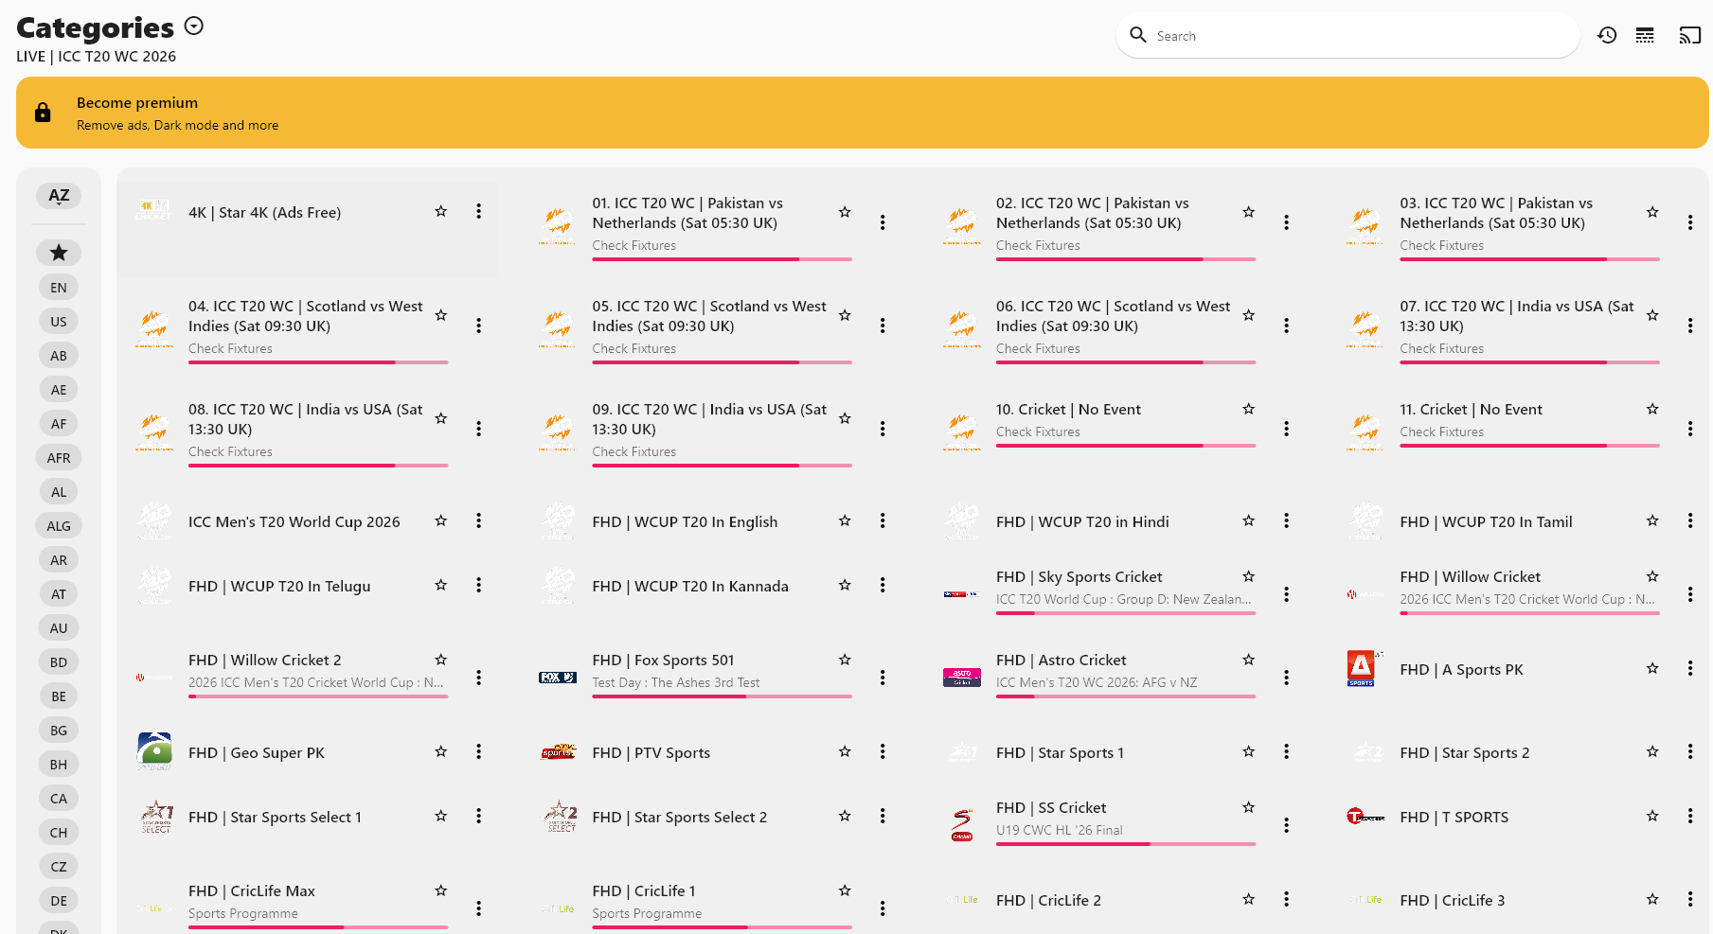
Task: Click the Fox Sports 501 channel logo
Action: point(558,678)
